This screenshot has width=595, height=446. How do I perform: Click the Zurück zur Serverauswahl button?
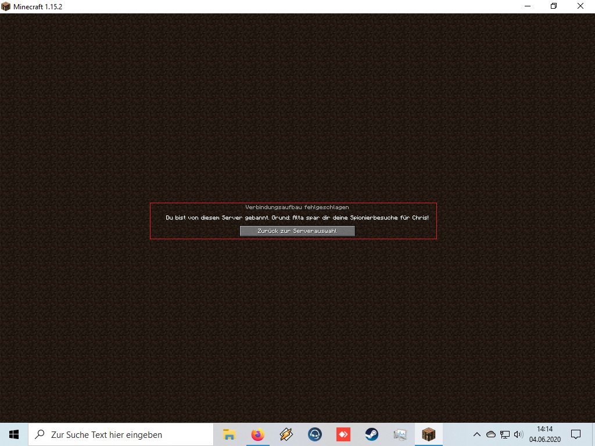coord(297,231)
